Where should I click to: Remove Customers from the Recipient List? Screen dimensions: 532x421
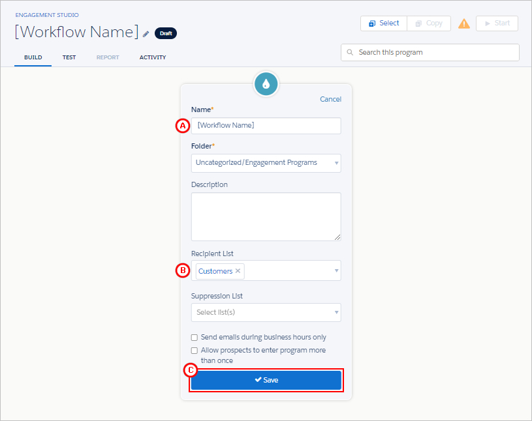pos(238,270)
